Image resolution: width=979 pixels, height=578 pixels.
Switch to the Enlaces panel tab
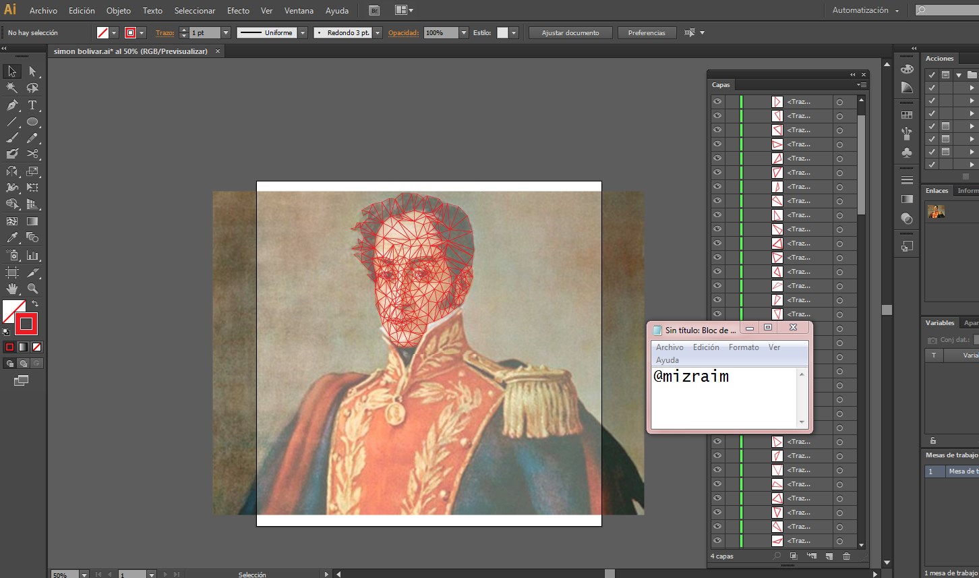click(937, 191)
